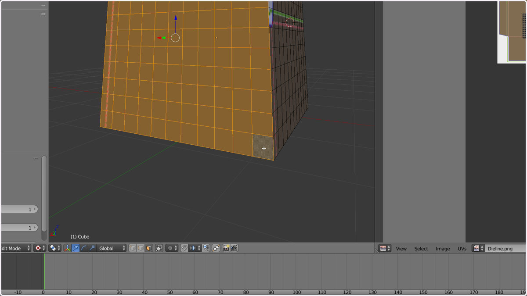Click the white manipulator center circle
Screen dimensions: 527x296
(175, 38)
